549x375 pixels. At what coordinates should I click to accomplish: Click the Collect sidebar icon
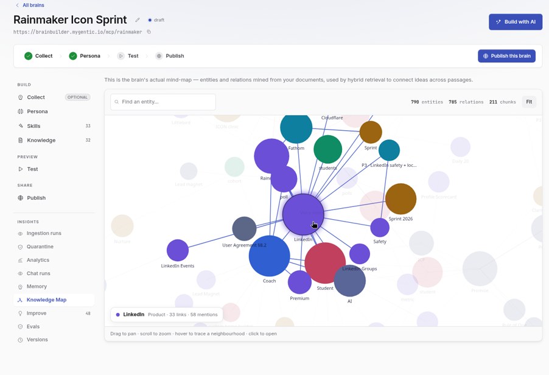pos(20,97)
